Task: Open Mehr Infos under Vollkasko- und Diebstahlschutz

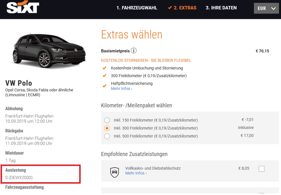Action: (x=136, y=173)
